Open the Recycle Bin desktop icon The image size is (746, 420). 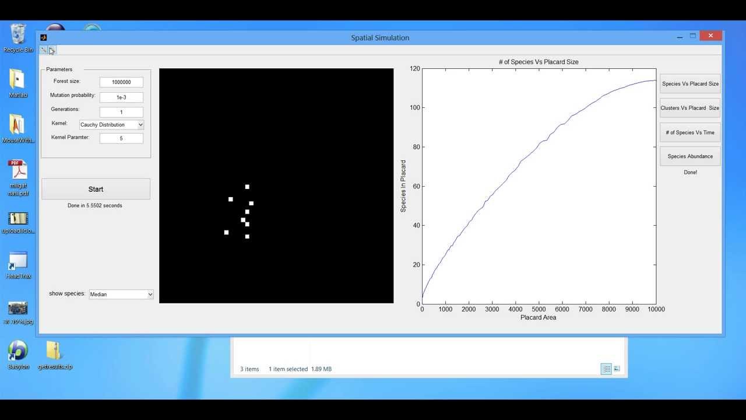point(18,38)
